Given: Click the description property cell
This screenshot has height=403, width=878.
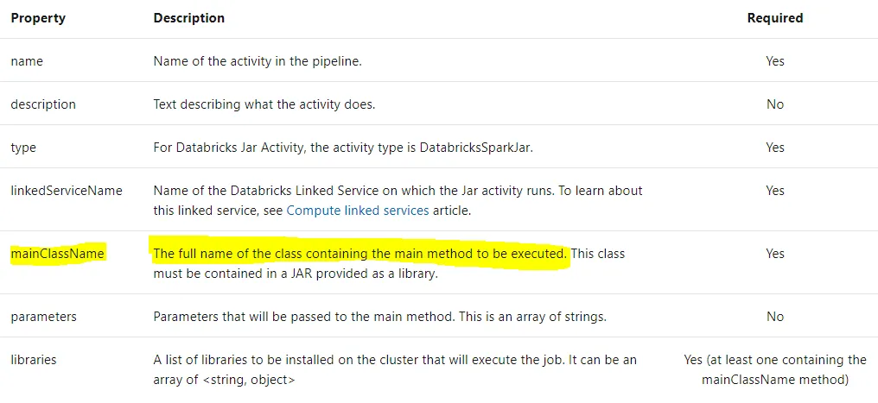Looking at the screenshot, I should (43, 104).
